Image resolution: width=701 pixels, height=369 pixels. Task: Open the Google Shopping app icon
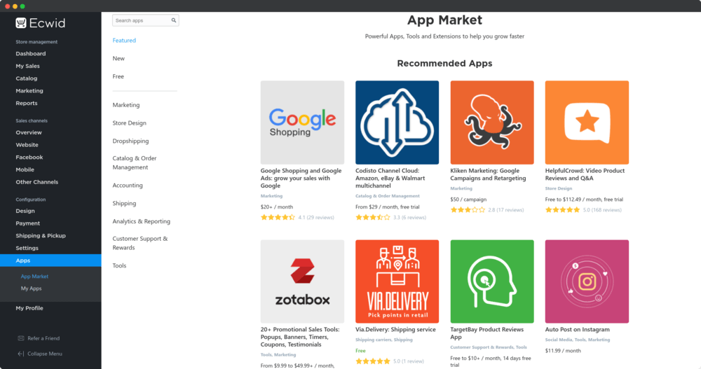(x=302, y=123)
